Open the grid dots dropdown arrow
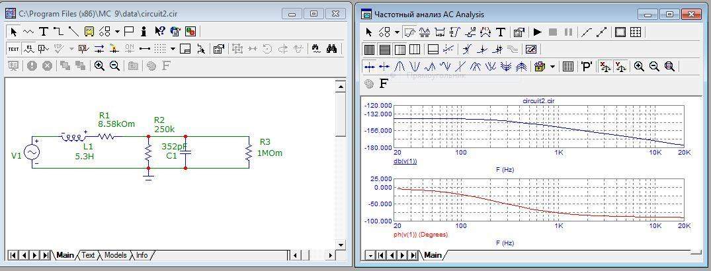 (x=173, y=48)
